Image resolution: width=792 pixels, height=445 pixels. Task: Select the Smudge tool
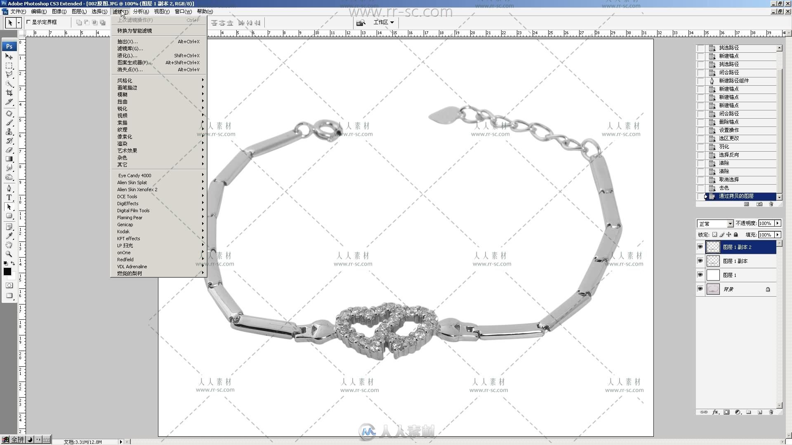click(x=9, y=168)
